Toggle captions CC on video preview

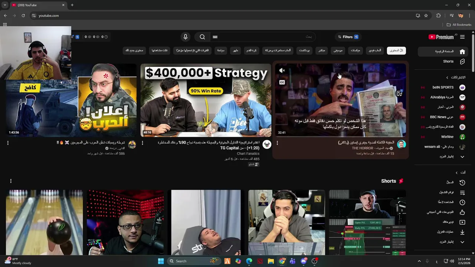[x=282, y=82]
